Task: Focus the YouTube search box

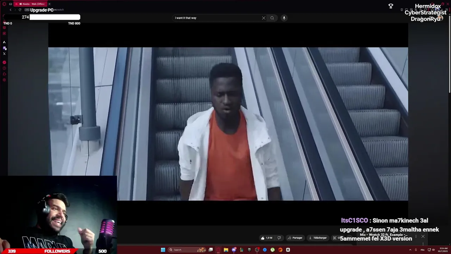Action: [217, 18]
